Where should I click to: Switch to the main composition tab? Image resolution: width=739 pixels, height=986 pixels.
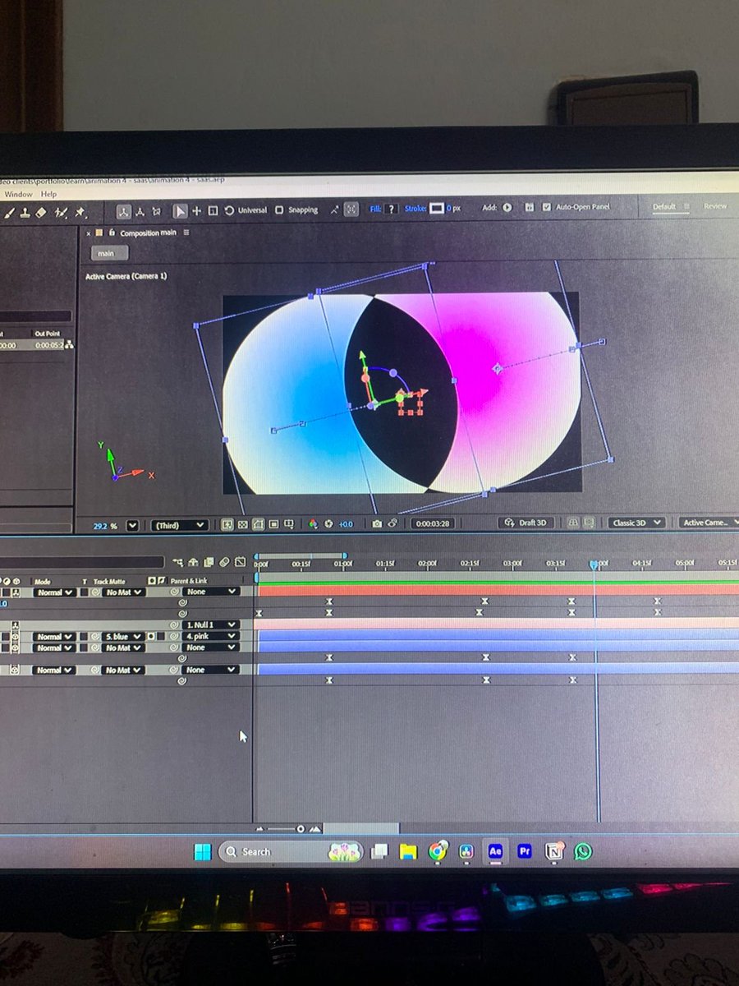tap(107, 253)
